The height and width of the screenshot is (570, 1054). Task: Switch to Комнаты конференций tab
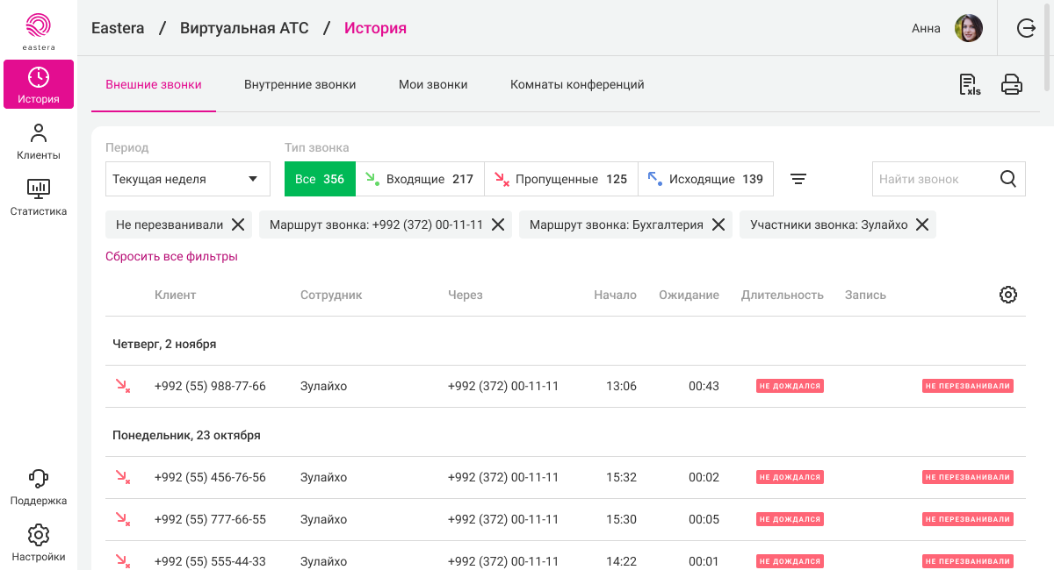pyautogui.click(x=577, y=85)
